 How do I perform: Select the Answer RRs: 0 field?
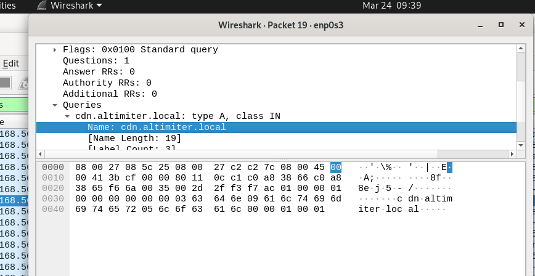coord(99,71)
